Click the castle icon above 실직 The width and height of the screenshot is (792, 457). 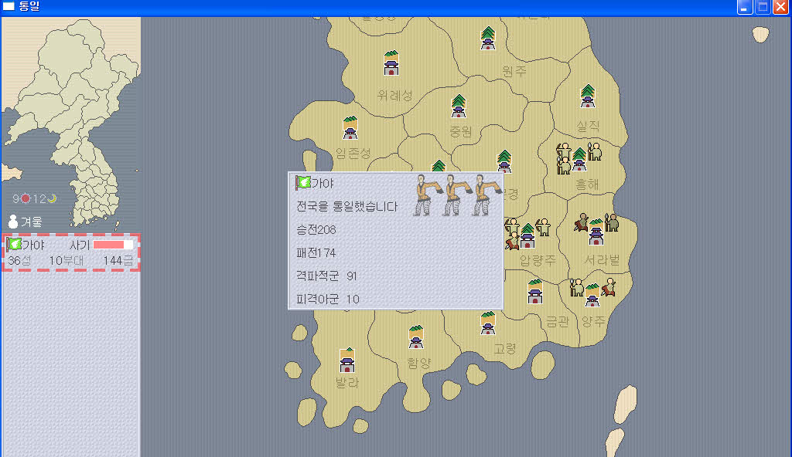(x=588, y=96)
